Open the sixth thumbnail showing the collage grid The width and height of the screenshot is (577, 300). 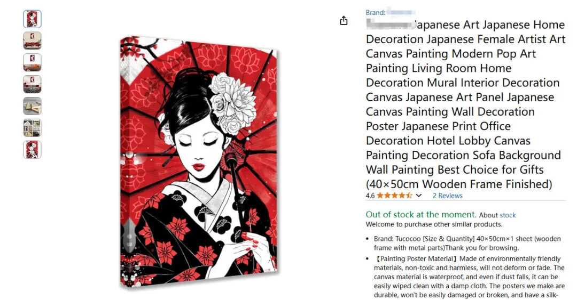[33, 128]
